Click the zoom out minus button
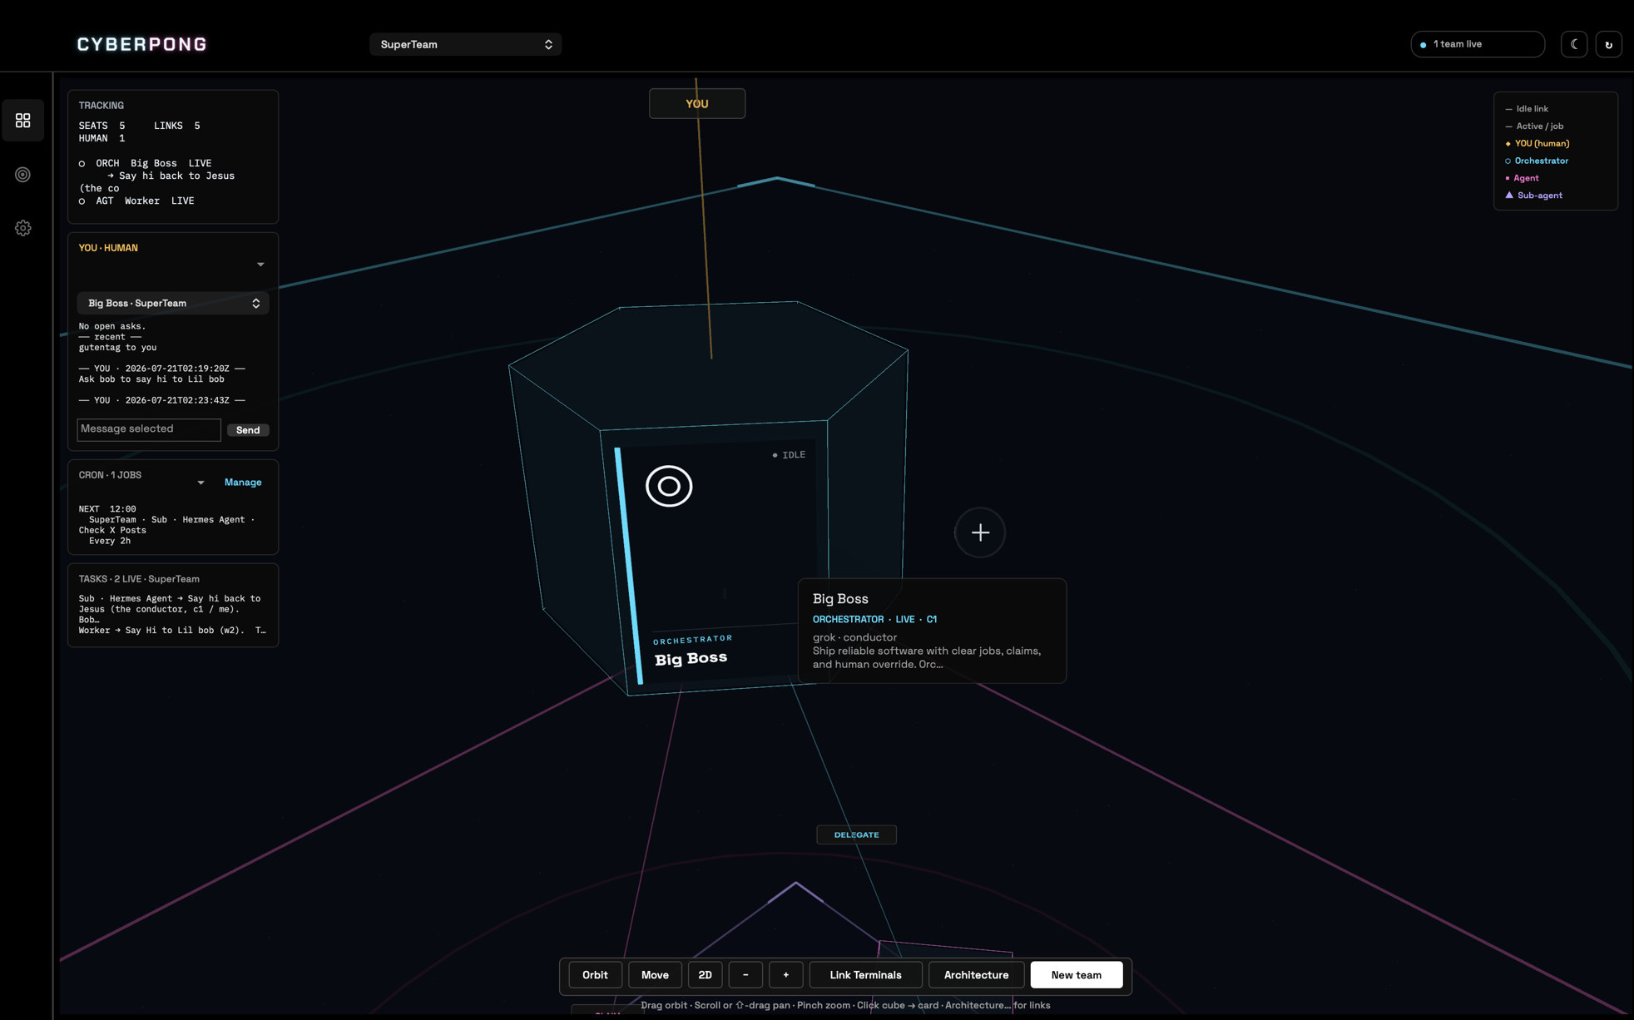The height and width of the screenshot is (1020, 1634). [x=745, y=975]
